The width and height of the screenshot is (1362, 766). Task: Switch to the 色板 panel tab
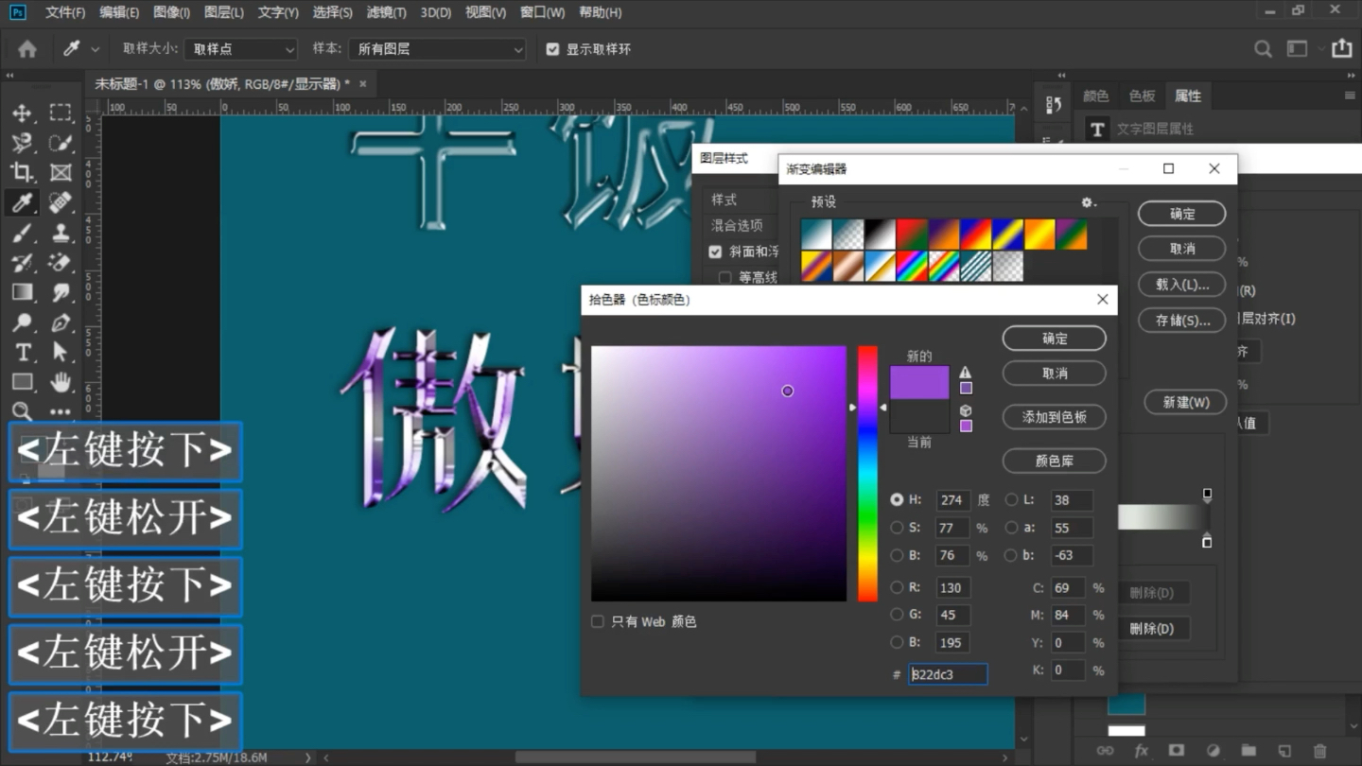[1141, 95]
